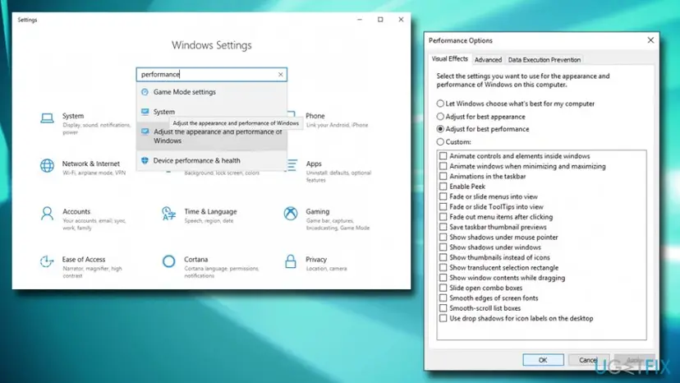Image resolution: width=680 pixels, height=383 pixels.
Task: Select Adjust for best performance radio
Action: [x=440, y=129]
